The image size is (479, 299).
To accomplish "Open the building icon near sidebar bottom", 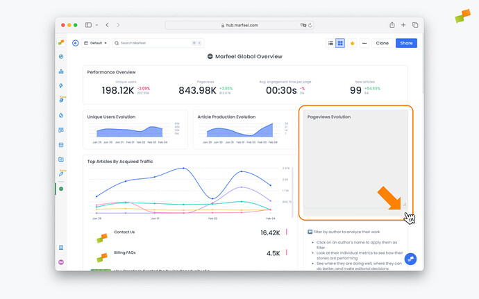I will 61,248.
